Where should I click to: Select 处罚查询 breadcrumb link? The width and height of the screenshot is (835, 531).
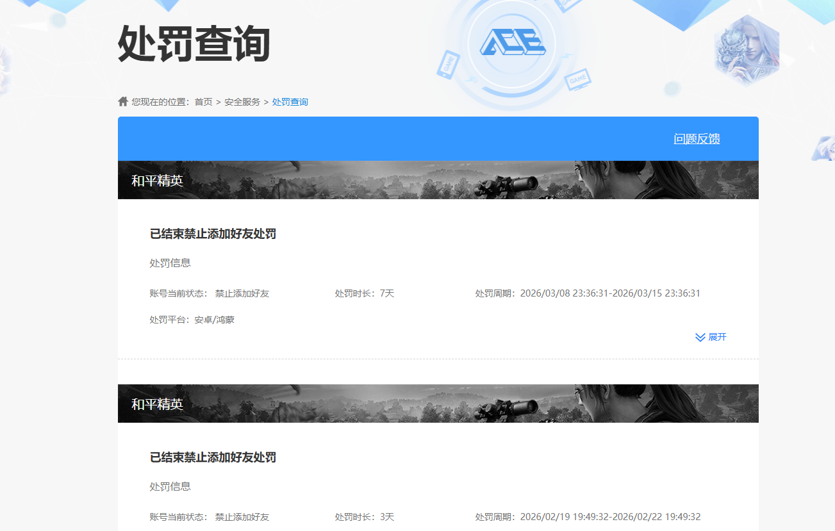click(x=290, y=102)
